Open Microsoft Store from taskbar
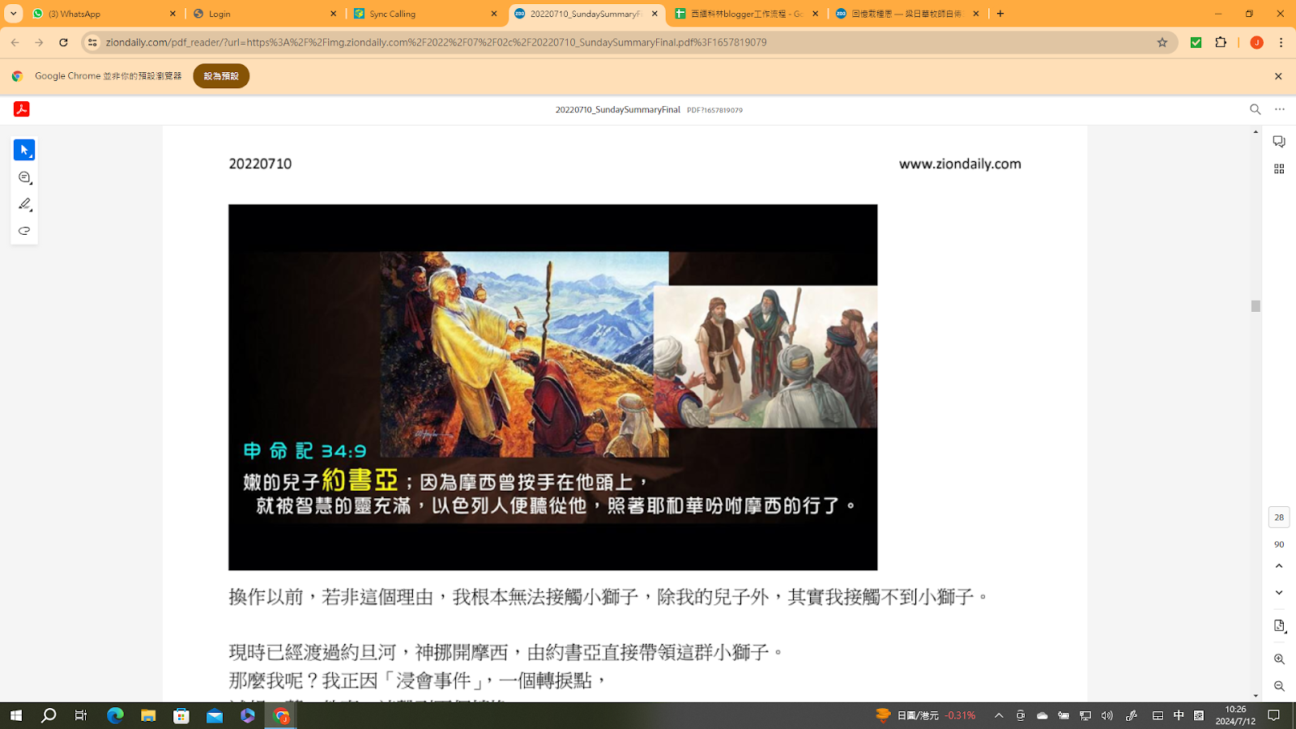 [x=181, y=715]
